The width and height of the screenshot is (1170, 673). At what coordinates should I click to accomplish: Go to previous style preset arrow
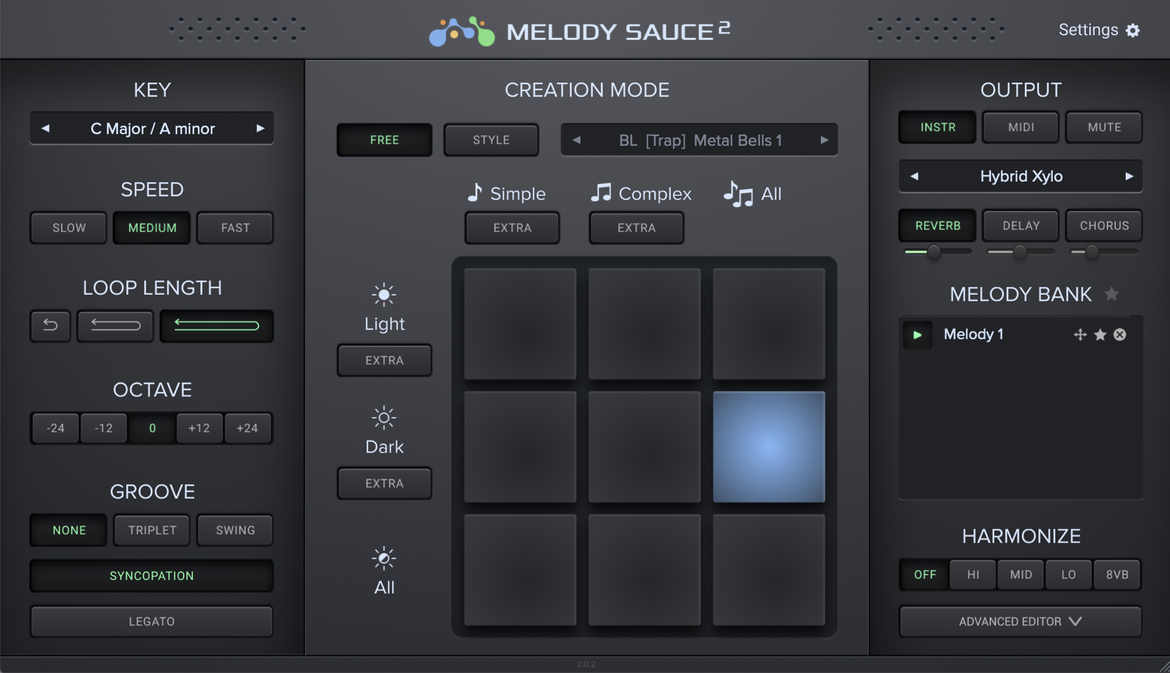577,140
